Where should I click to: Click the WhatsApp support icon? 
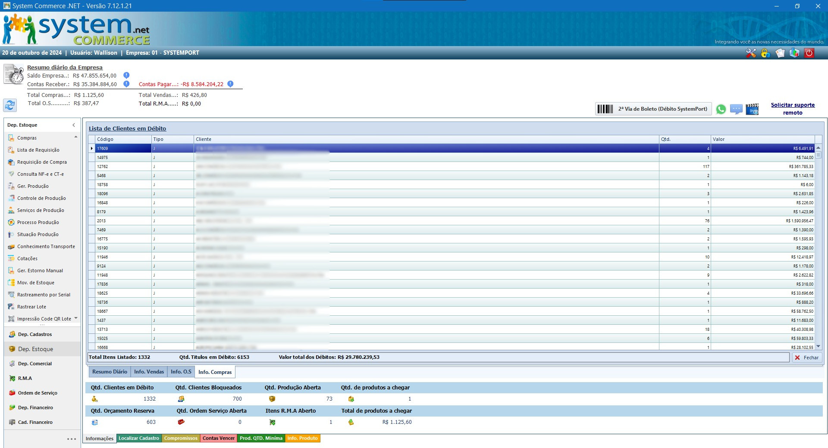click(x=721, y=109)
